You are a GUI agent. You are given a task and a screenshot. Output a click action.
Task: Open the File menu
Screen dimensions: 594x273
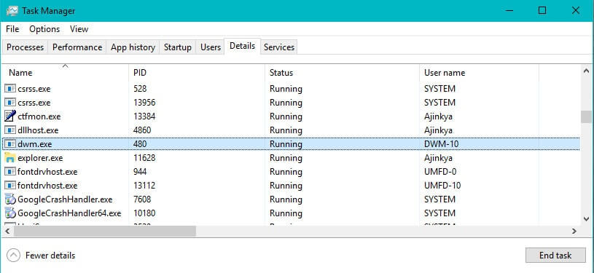[x=12, y=29]
